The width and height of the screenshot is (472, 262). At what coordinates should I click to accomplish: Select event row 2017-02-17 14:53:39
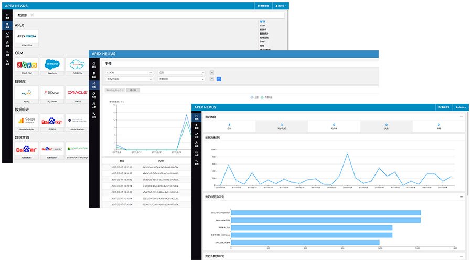pyautogui.click(x=147, y=173)
